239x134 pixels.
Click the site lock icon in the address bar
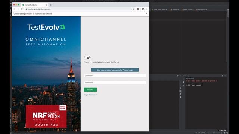[26, 9]
